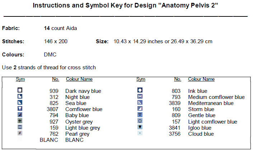Image resolution: width=253 pixels, height=150 pixels.
Task: Select the Storm blue 160 symbol
Action: tap(140, 109)
